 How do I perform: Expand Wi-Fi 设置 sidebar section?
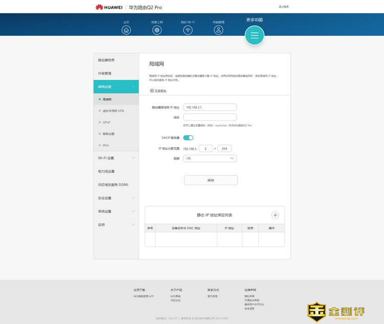pos(116,158)
